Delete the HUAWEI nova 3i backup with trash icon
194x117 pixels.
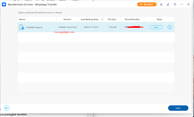click(x=170, y=27)
